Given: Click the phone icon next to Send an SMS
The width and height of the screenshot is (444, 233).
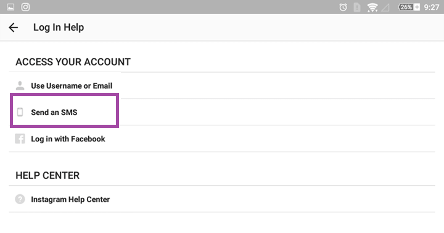Looking at the screenshot, I should pyautogui.click(x=20, y=112).
